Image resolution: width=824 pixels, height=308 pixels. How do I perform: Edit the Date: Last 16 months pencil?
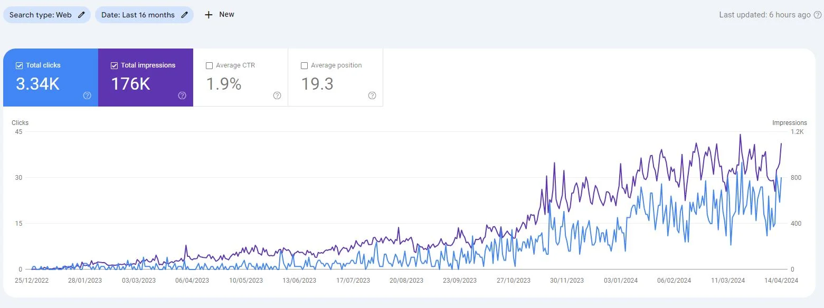pos(184,15)
